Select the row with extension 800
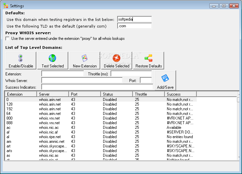This screenshot has width=242, height=174. [x=101, y=118]
